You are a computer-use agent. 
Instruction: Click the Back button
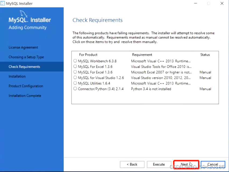click(x=132, y=164)
